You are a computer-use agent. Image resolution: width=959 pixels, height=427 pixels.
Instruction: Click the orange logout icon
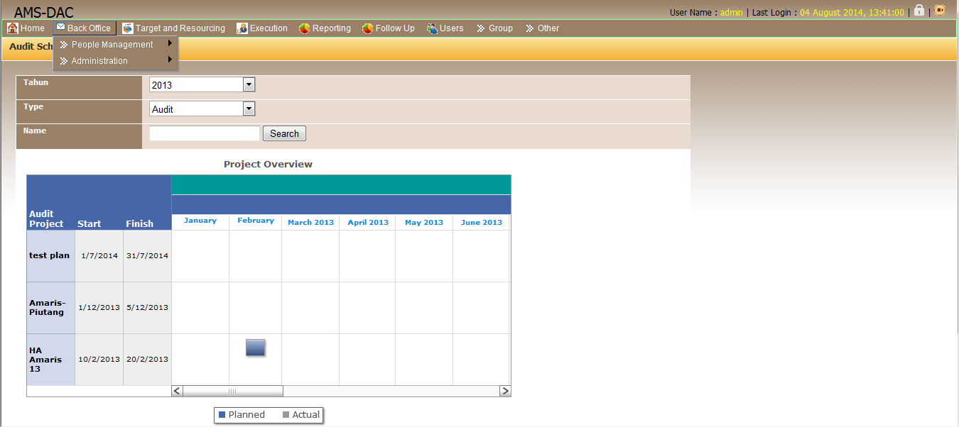(x=940, y=11)
